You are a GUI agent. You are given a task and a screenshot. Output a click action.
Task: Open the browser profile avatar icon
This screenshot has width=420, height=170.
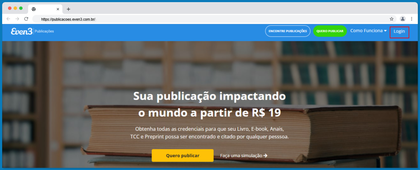click(x=403, y=19)
